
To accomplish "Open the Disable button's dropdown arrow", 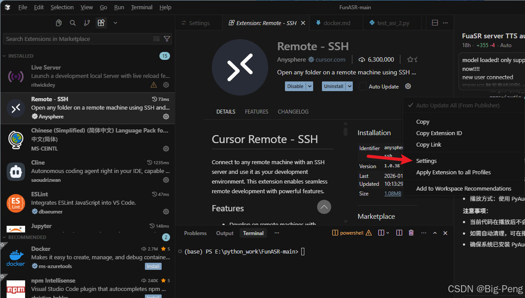I will tap(309, 86).
